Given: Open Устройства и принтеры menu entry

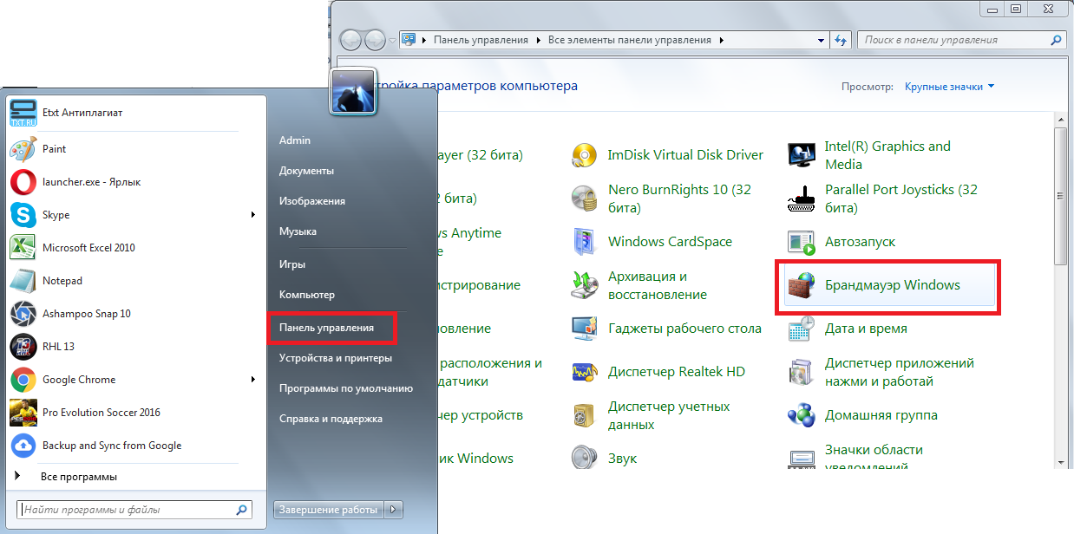Looking at the screenshot, I should 336,358.
